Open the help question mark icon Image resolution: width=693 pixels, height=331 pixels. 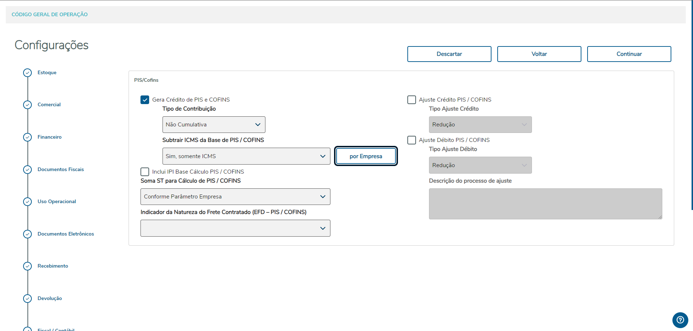click(x=680, y=320)
